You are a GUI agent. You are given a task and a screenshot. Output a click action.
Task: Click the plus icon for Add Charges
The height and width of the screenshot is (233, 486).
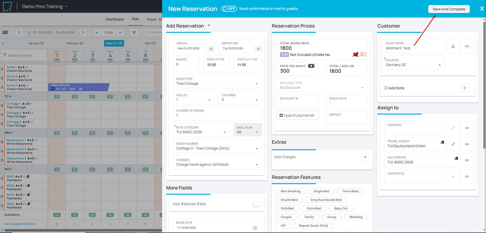(x=365, y=157)
